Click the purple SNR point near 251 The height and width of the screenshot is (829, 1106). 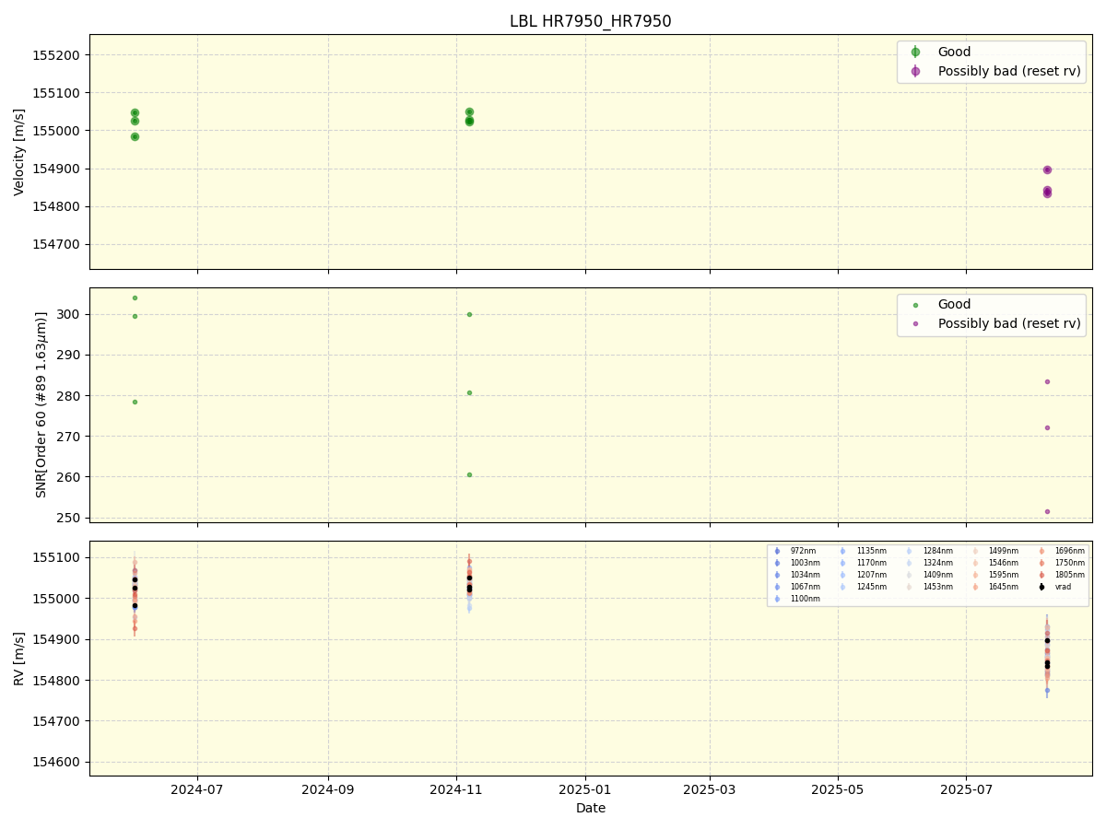pyautogui.click(x=1047, y=511)
